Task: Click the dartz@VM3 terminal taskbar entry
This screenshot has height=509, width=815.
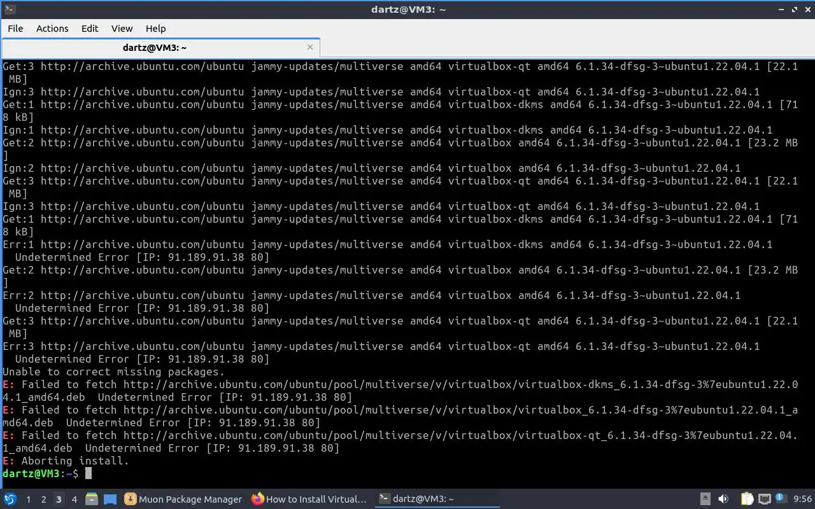Action: pos(437,499)
